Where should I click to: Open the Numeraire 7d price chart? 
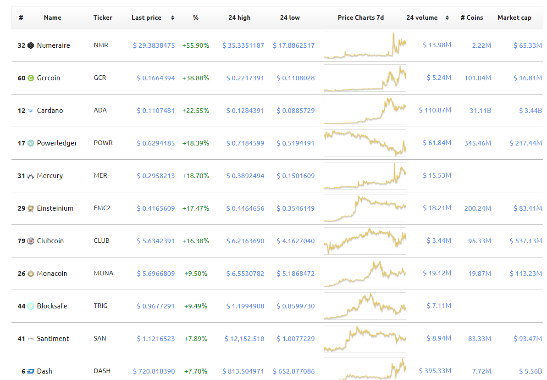(365, 45)
